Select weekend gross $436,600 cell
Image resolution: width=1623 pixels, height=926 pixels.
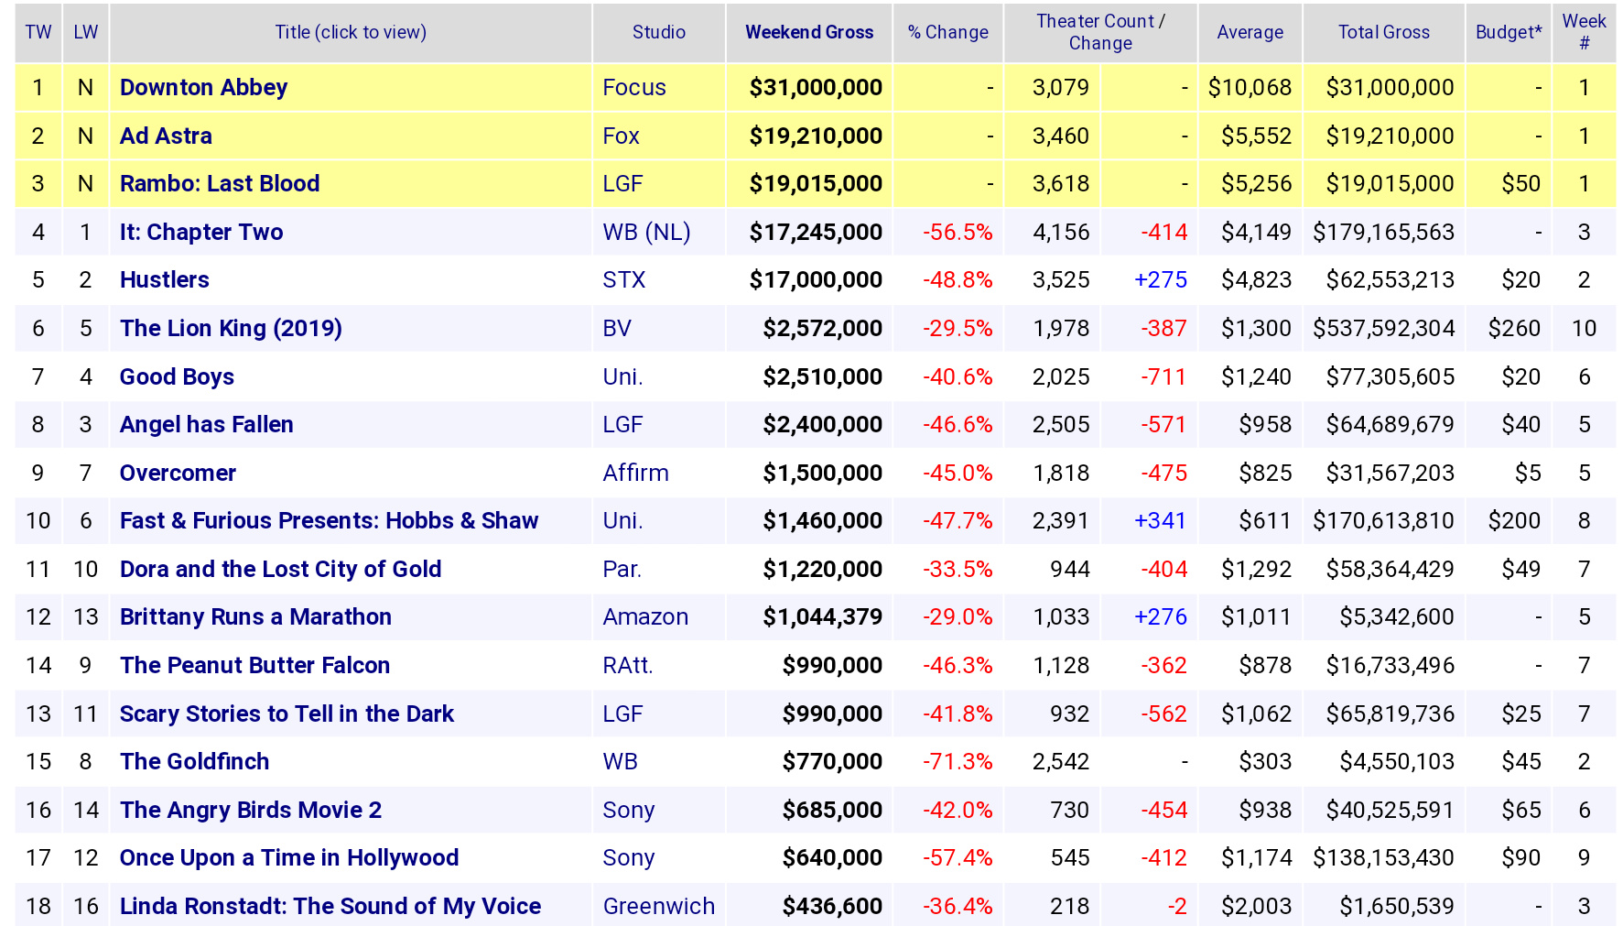click(832, 907)
